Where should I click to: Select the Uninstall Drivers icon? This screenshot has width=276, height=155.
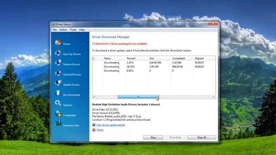(x=58, y=73)
